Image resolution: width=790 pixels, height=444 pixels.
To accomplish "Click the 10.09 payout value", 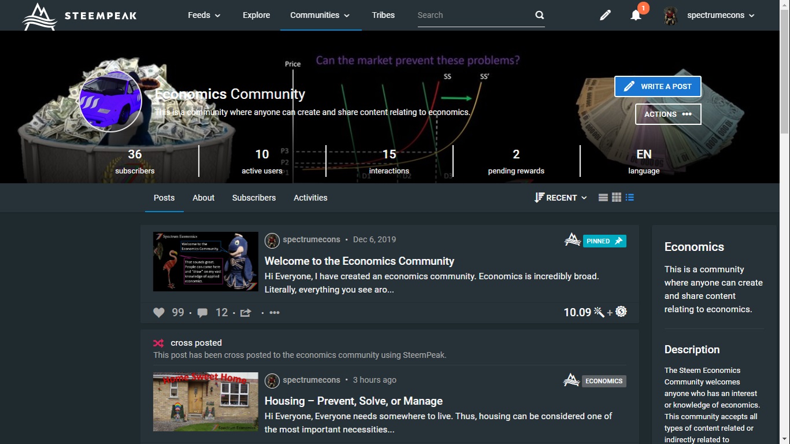I will point(577,312).
